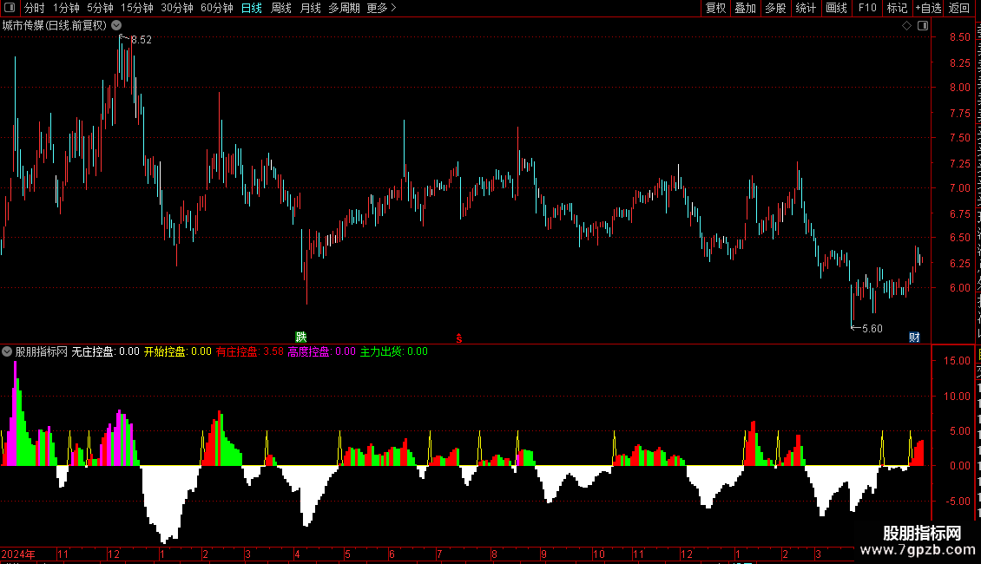This screenshot has height=564, width=981.
Task: Switch to the 60分钟 period tab
Action: [x=216, y=8]
